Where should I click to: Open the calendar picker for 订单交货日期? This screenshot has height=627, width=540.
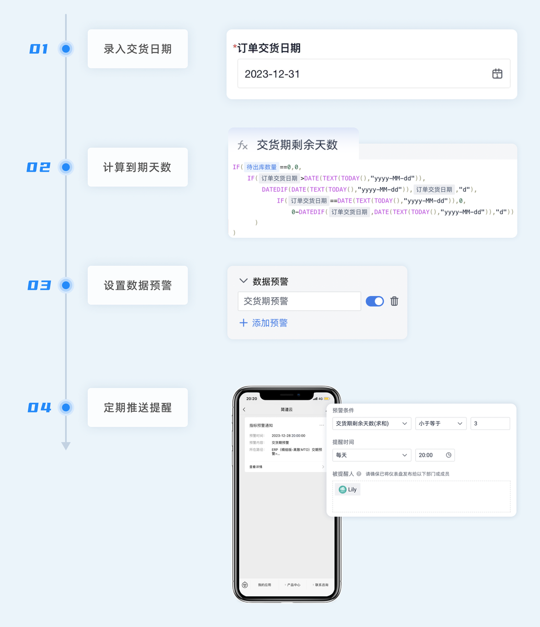(497, 74)
